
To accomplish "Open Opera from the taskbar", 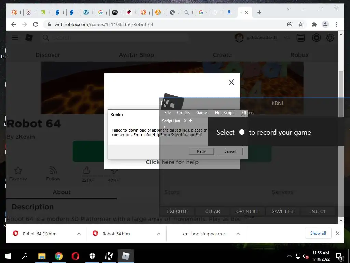I will (x=76, y=256).
